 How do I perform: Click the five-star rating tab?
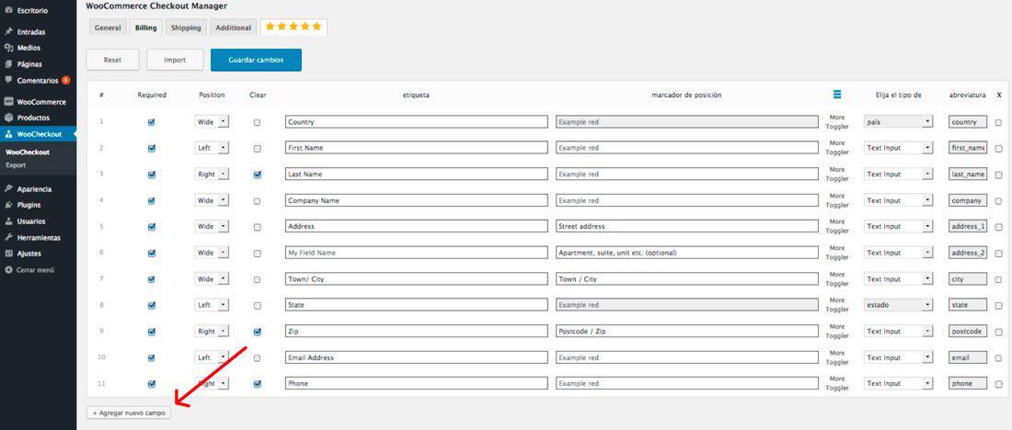click(293, 27)
